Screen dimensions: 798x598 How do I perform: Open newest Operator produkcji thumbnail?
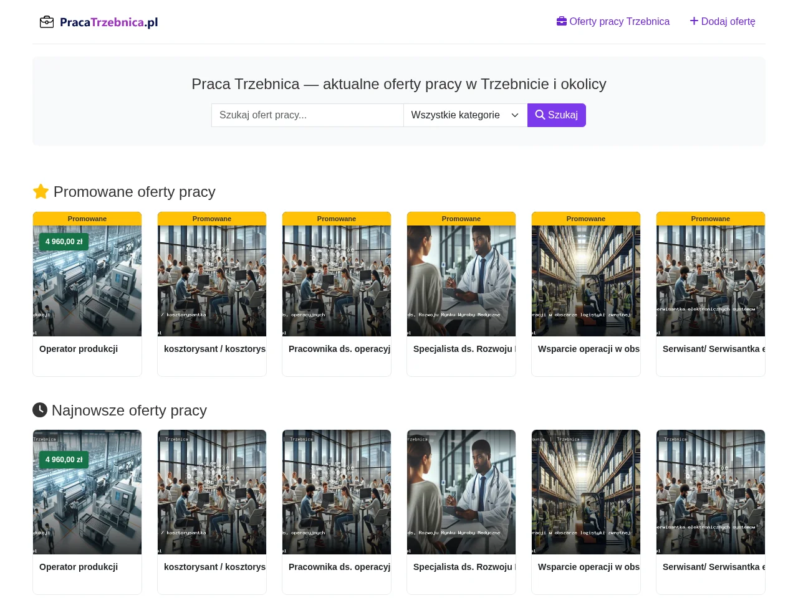[x=87, y=492]
